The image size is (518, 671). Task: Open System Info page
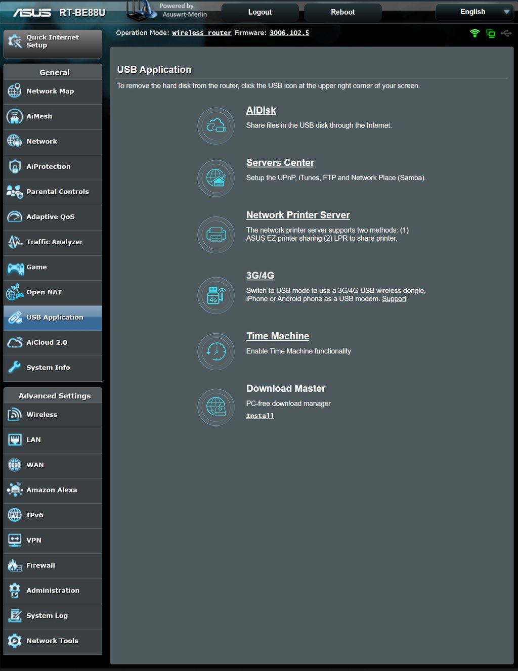pos(53,368)
